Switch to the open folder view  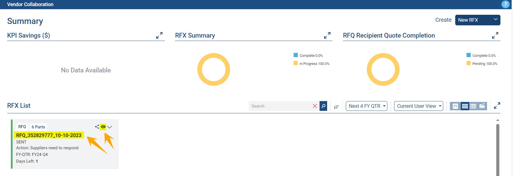[x=482, y=106]
